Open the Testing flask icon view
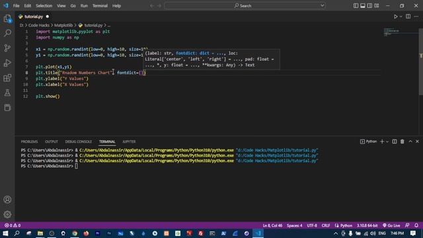 click(7, 93)
